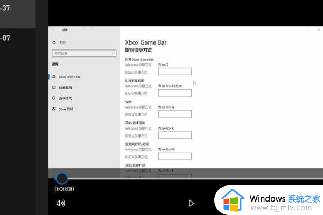Click the Win+Alt+R shortcut text
This screenshot has height=215, width=323.
click(166, 128)
